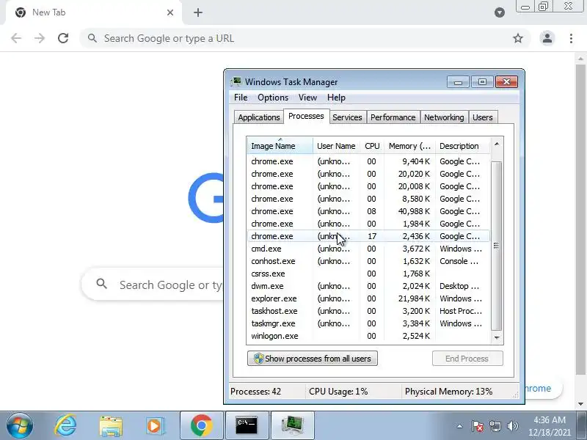This screenshot has width=587, height=440.
Task: Sort by User Name column header
Action: click(x=336, y=145)
